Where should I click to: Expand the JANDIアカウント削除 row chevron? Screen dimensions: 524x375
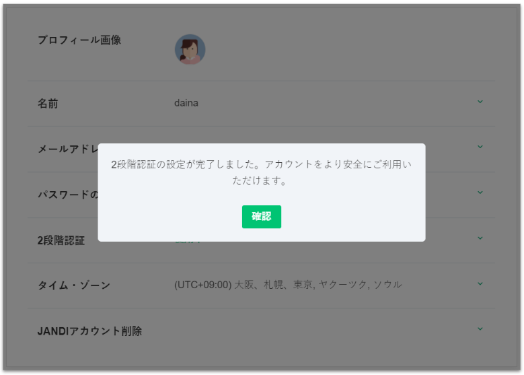(480, 329)
